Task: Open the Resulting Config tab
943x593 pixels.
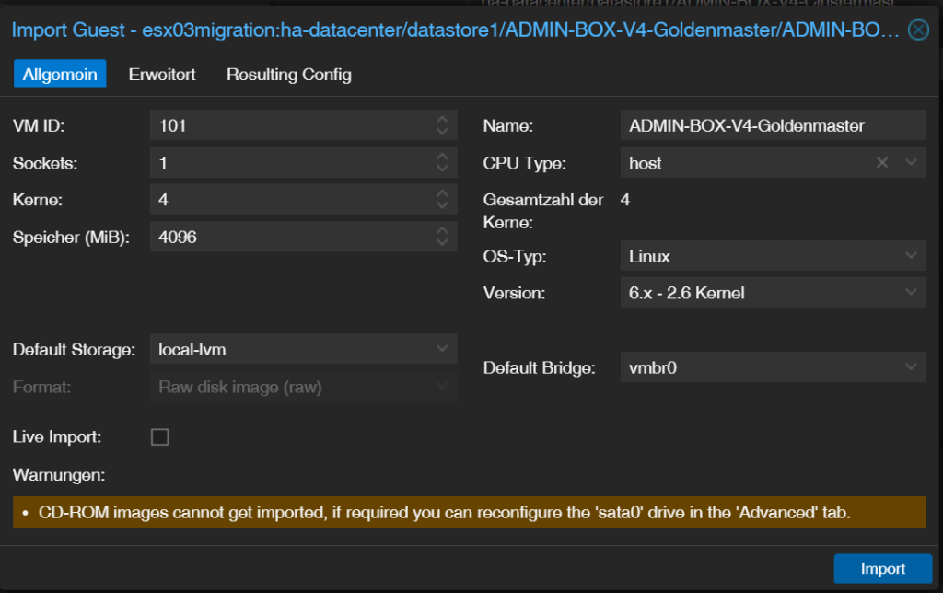Action: [288, 74]
